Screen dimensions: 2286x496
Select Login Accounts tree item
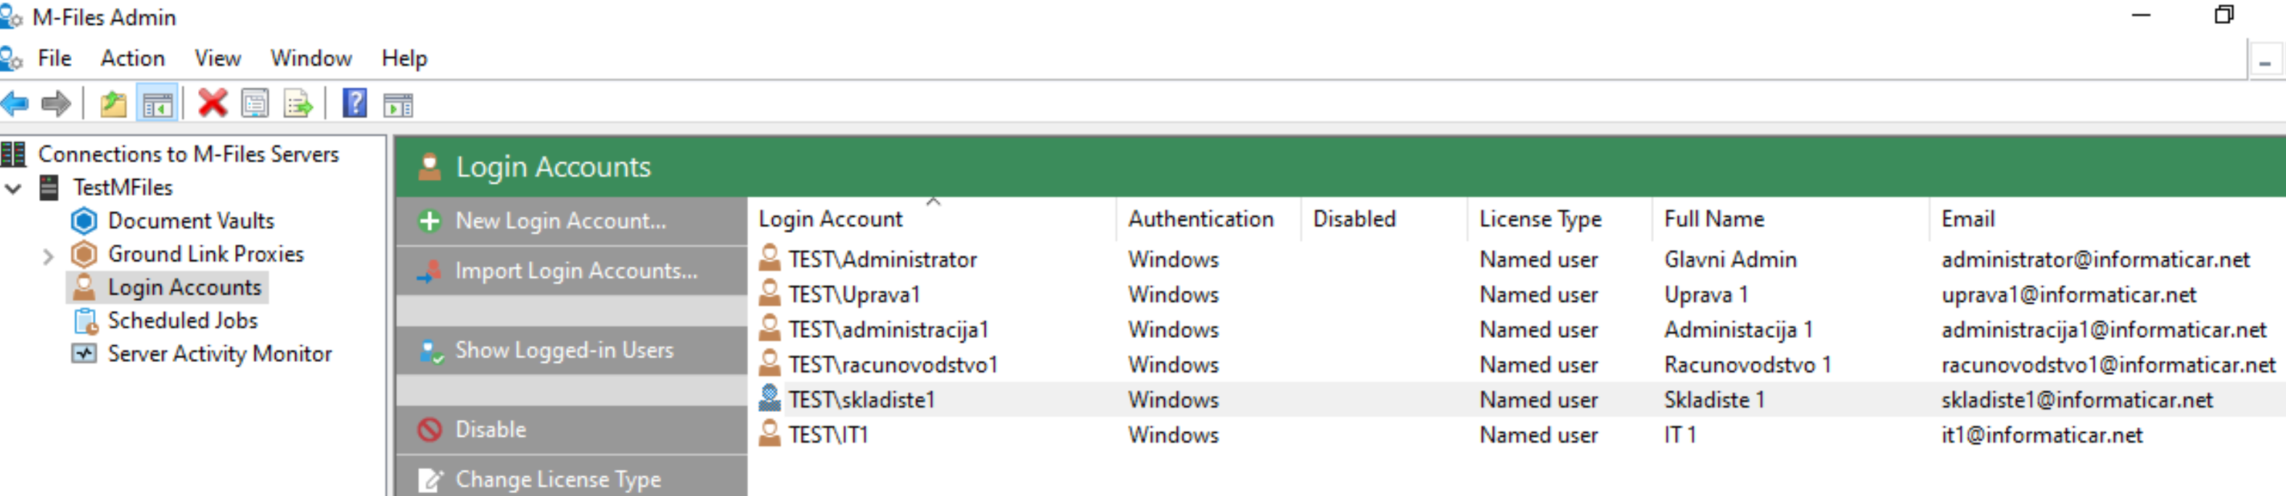pyautogui.click(x=184, y=286)
